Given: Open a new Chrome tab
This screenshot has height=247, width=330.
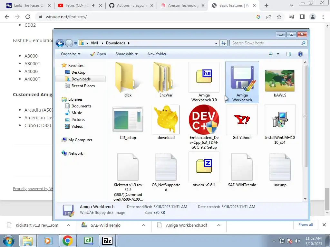Looking at the screenshot, I should (267, 5).
